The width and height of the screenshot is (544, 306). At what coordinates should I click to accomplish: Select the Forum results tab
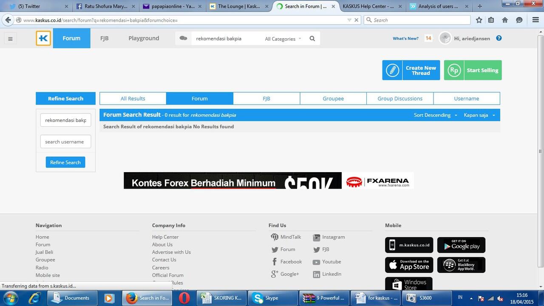point(200,99)
